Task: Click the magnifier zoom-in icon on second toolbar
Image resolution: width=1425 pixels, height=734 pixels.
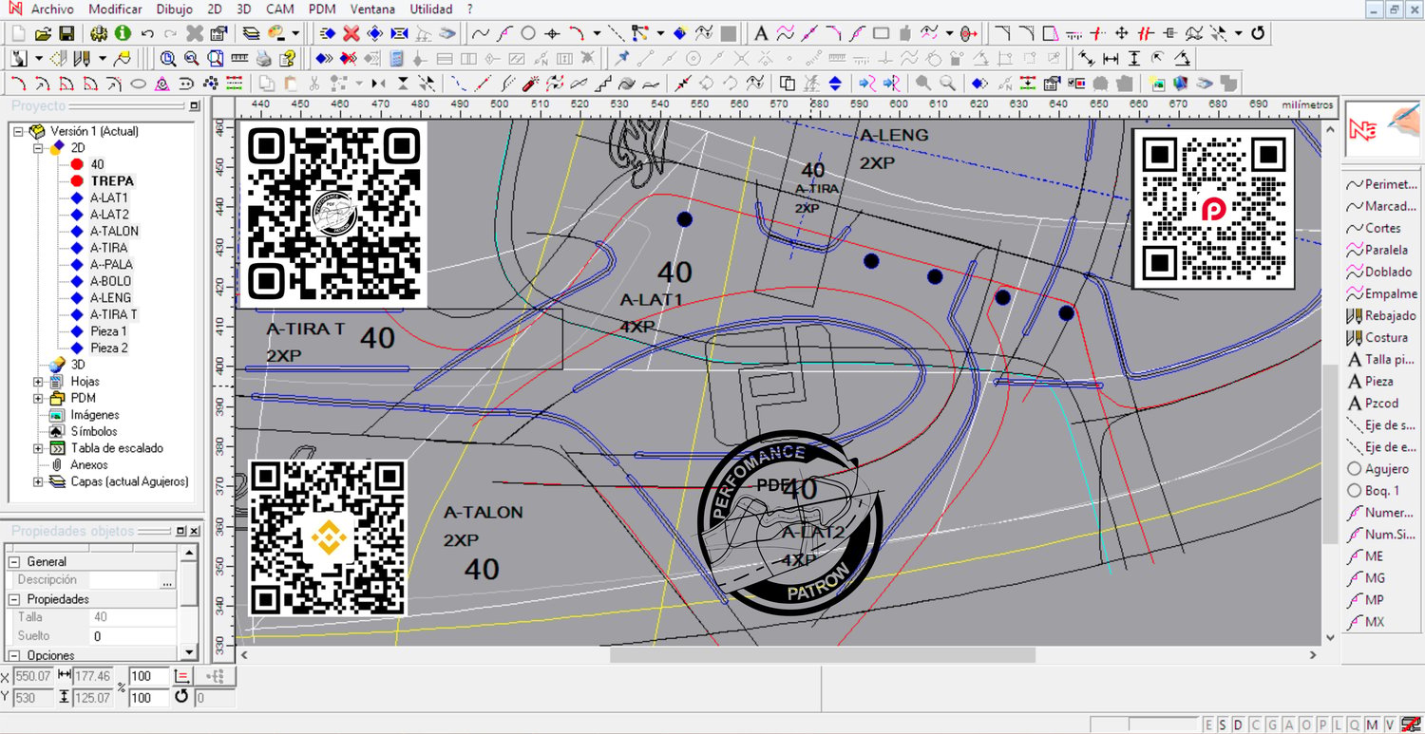Action: (168, 59)
